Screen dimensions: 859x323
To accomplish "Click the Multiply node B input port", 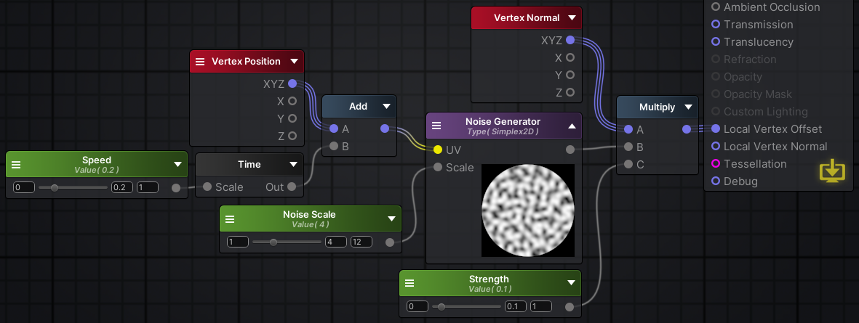I will (628, 147).
